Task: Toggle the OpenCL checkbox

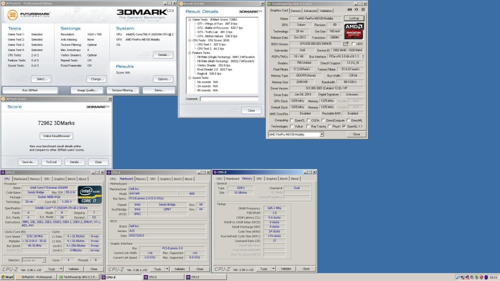Action: (x=291, y=120)
